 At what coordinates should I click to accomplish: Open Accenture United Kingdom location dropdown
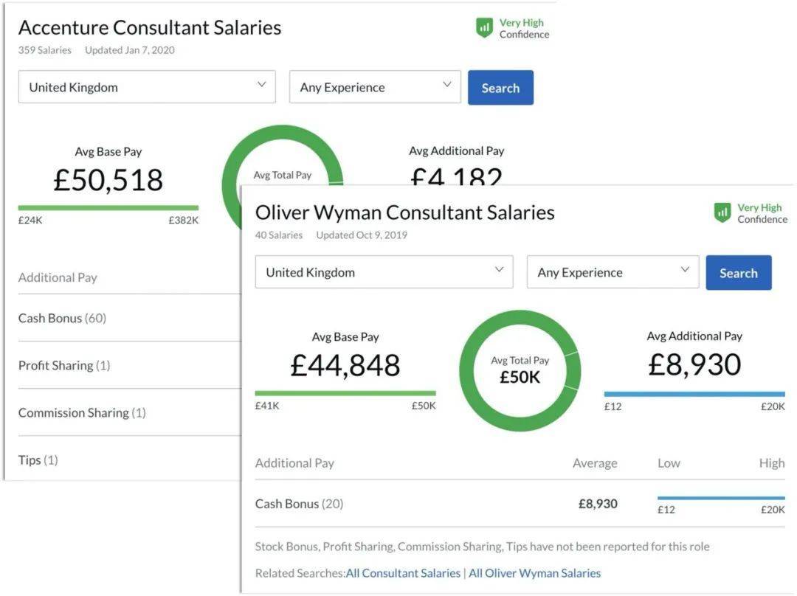[x=147, y=87]
